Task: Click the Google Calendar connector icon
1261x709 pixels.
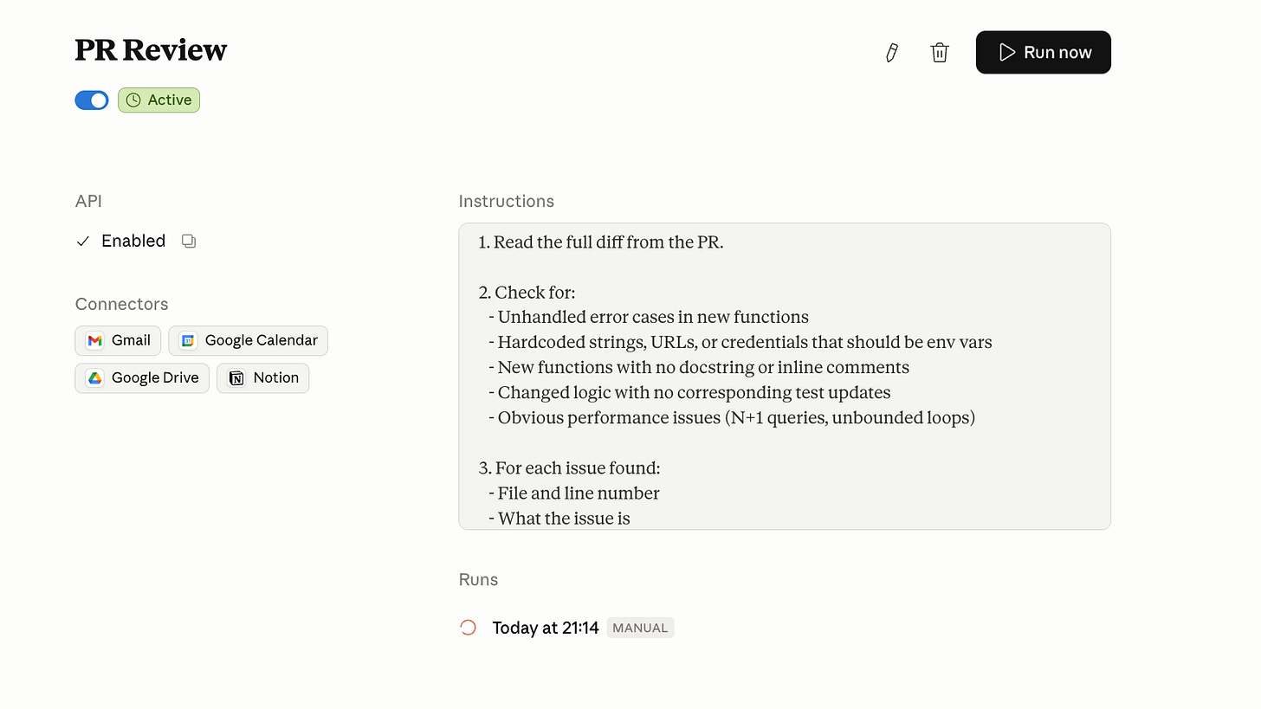Action: 188,340
